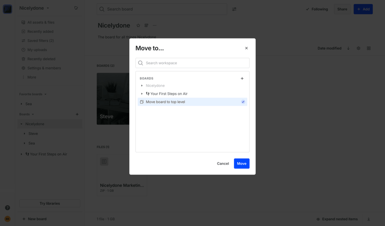Open the notifications icon beside workspace name
385x226 pixels.
76,8
